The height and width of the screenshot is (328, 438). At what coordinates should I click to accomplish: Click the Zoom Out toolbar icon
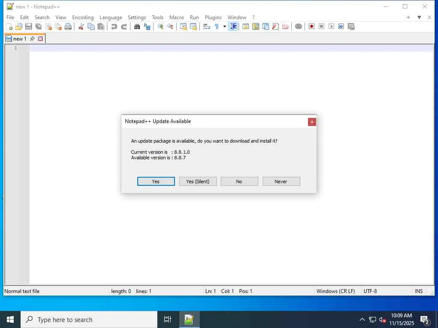170,27
